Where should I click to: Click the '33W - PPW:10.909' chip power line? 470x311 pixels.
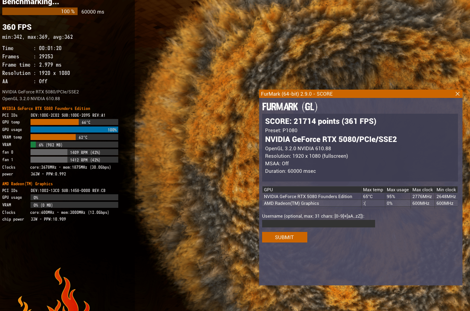[48, 219]
